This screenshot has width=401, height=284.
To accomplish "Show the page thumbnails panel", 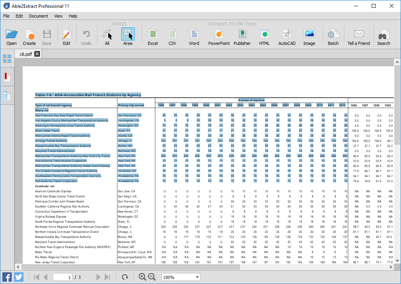I will (7, 59).
